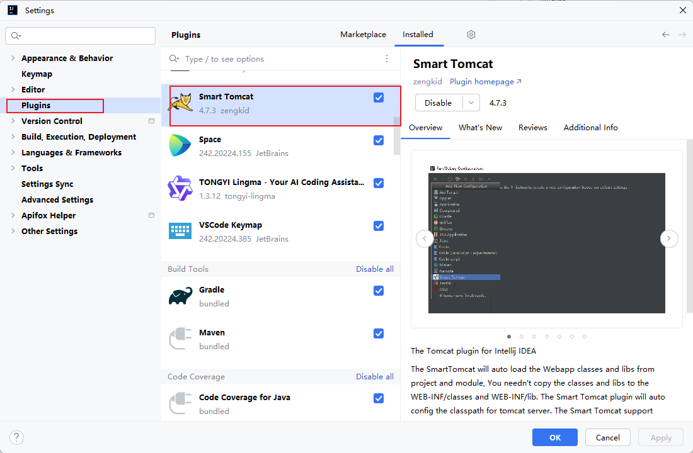Expand the Tools settings node
The width and height of the screenshot is (693, 453).
tap(13, 168)
